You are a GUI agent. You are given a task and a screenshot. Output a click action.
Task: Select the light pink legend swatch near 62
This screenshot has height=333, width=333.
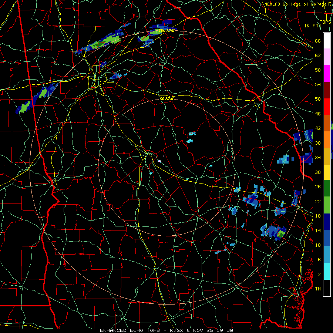pyautogui.click(x=327, y=57)
